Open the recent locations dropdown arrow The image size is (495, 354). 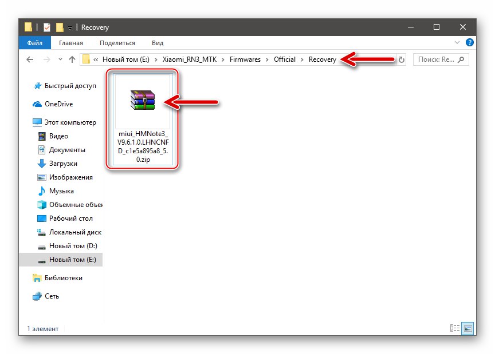click(x=60, y=59)
